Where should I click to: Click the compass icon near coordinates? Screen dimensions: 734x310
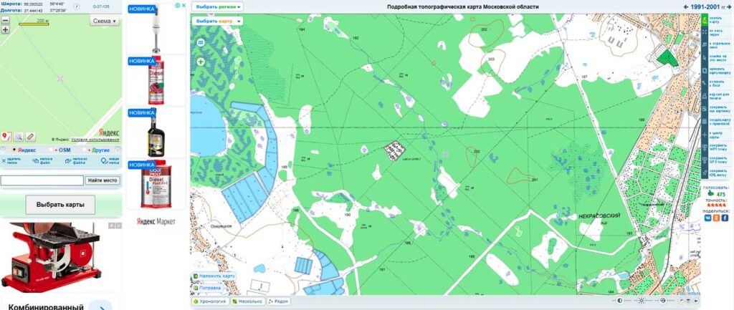pyautogui.click(x=77, y=6)
